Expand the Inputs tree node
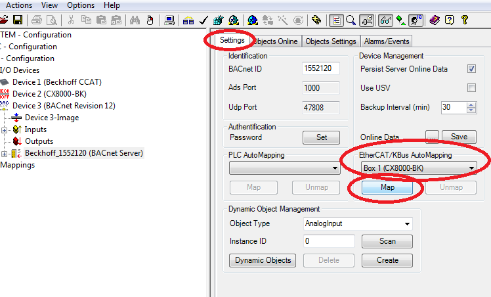The image size is (491, 297). pos(4,130)
